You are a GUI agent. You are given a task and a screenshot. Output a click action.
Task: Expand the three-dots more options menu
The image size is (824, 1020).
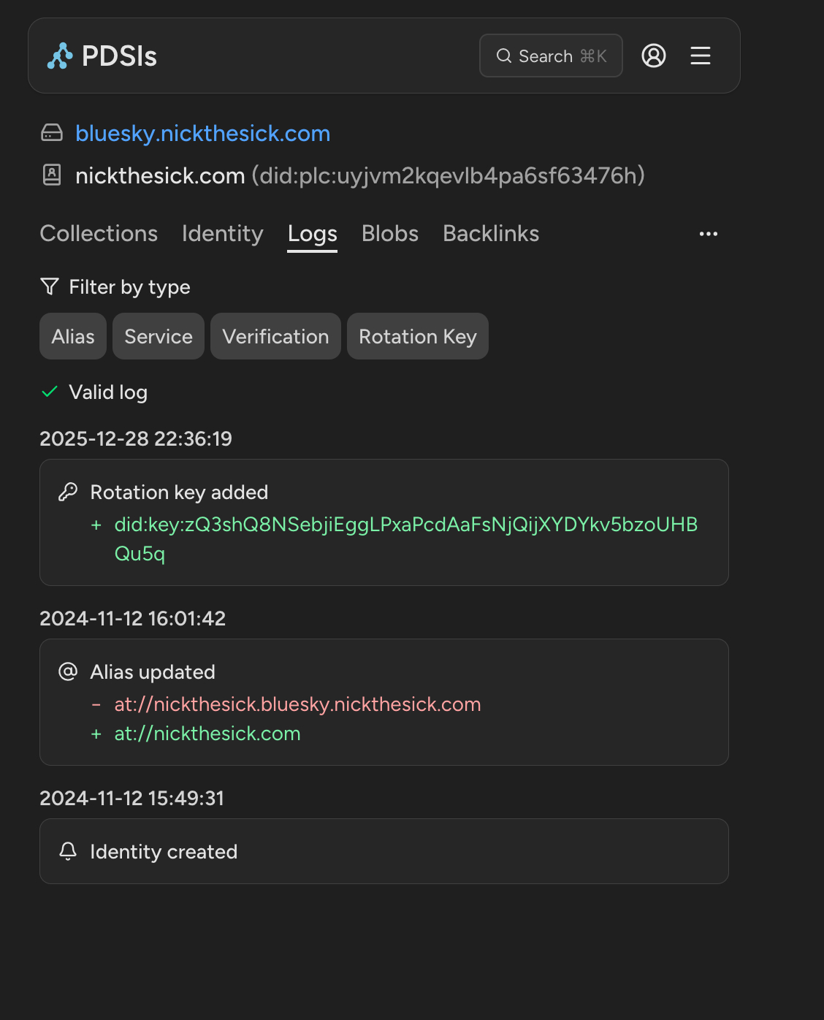pos(708,234)
